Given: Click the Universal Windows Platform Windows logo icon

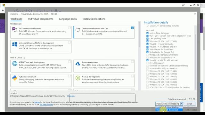Looking at the screenshot, I should tap(15, 44).
